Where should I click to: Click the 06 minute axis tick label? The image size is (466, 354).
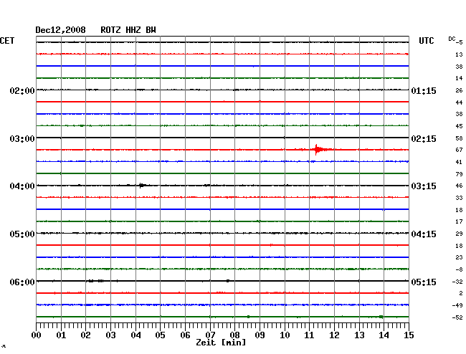[x=185, y=335]
